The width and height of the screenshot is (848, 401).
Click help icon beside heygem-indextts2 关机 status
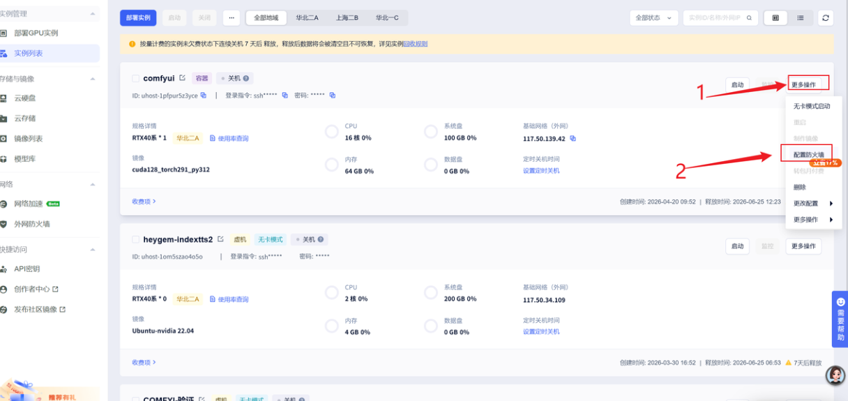[321, 239]
